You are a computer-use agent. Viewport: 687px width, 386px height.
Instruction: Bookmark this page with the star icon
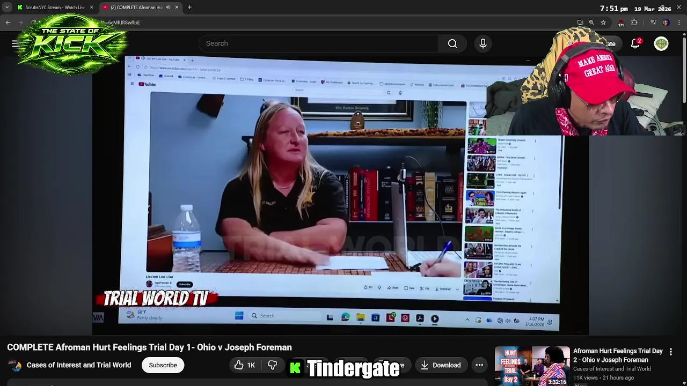[x=603, y=23]
